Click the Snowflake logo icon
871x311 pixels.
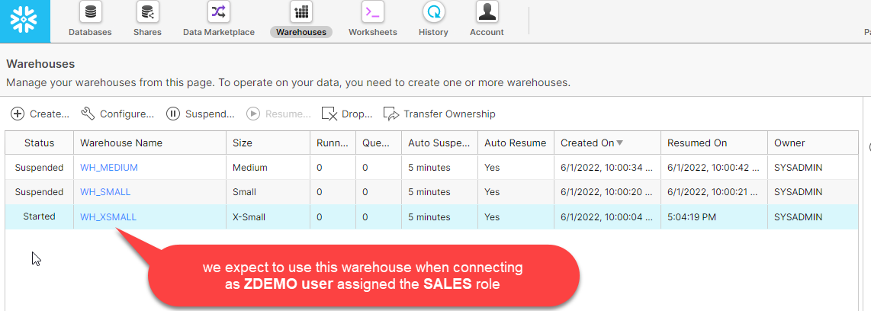coord(25,21)
